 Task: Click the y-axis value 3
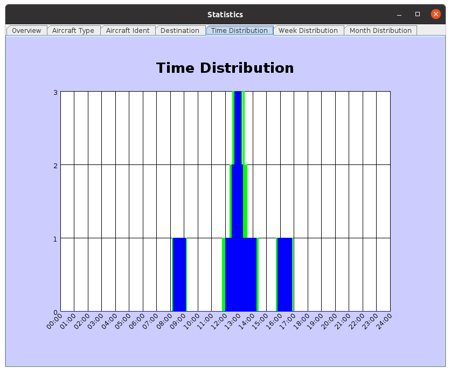(55, 92)
